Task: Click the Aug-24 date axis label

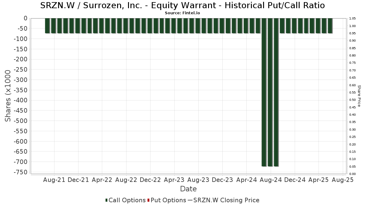Action: tap(270, 180)
